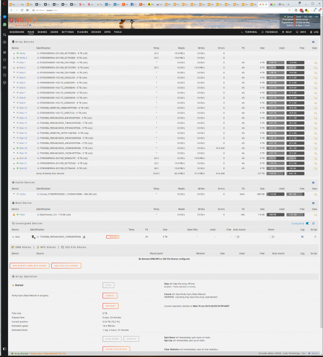Toggle Help in the header bar
This screenshot has height=357, width=323.
click(287, 32)
